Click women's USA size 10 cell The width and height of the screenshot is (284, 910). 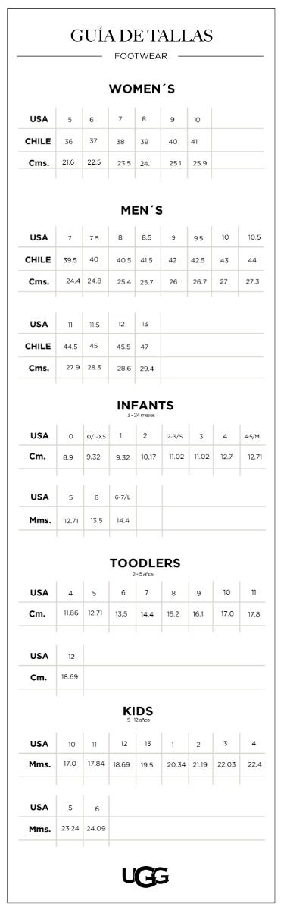click(197, 119)
